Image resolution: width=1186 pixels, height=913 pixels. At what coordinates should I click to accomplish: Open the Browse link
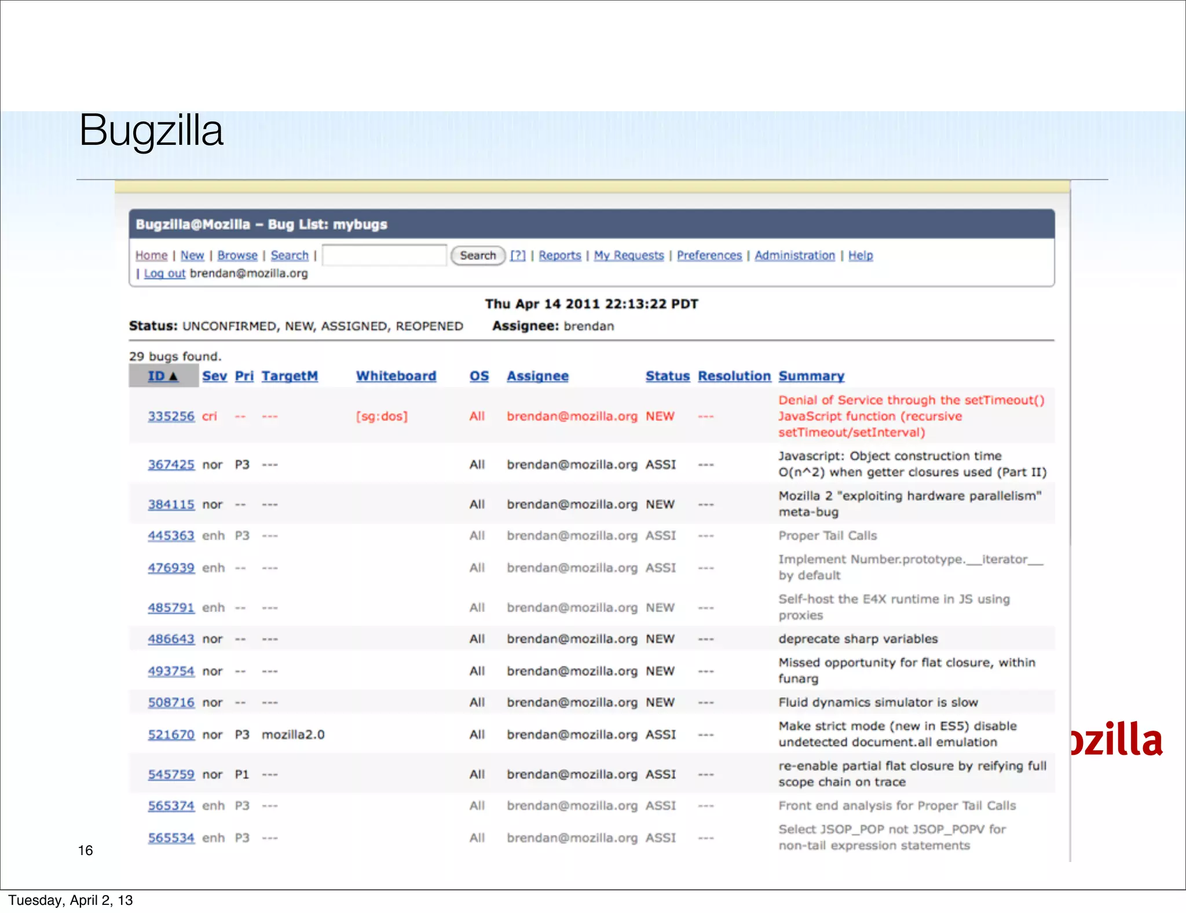(237, 255)
